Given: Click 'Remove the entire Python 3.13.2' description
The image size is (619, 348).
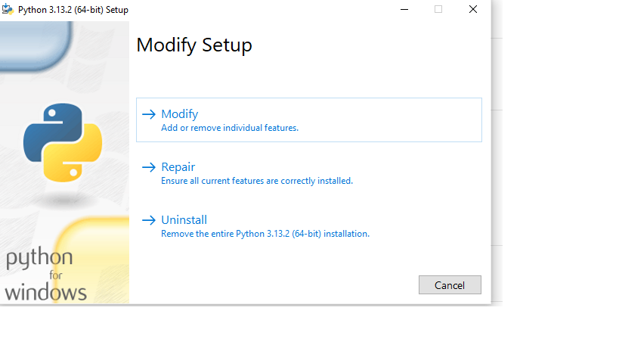Looking at the screenshot, I should [265, 234].
